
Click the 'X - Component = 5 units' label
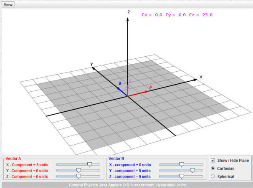27,165
